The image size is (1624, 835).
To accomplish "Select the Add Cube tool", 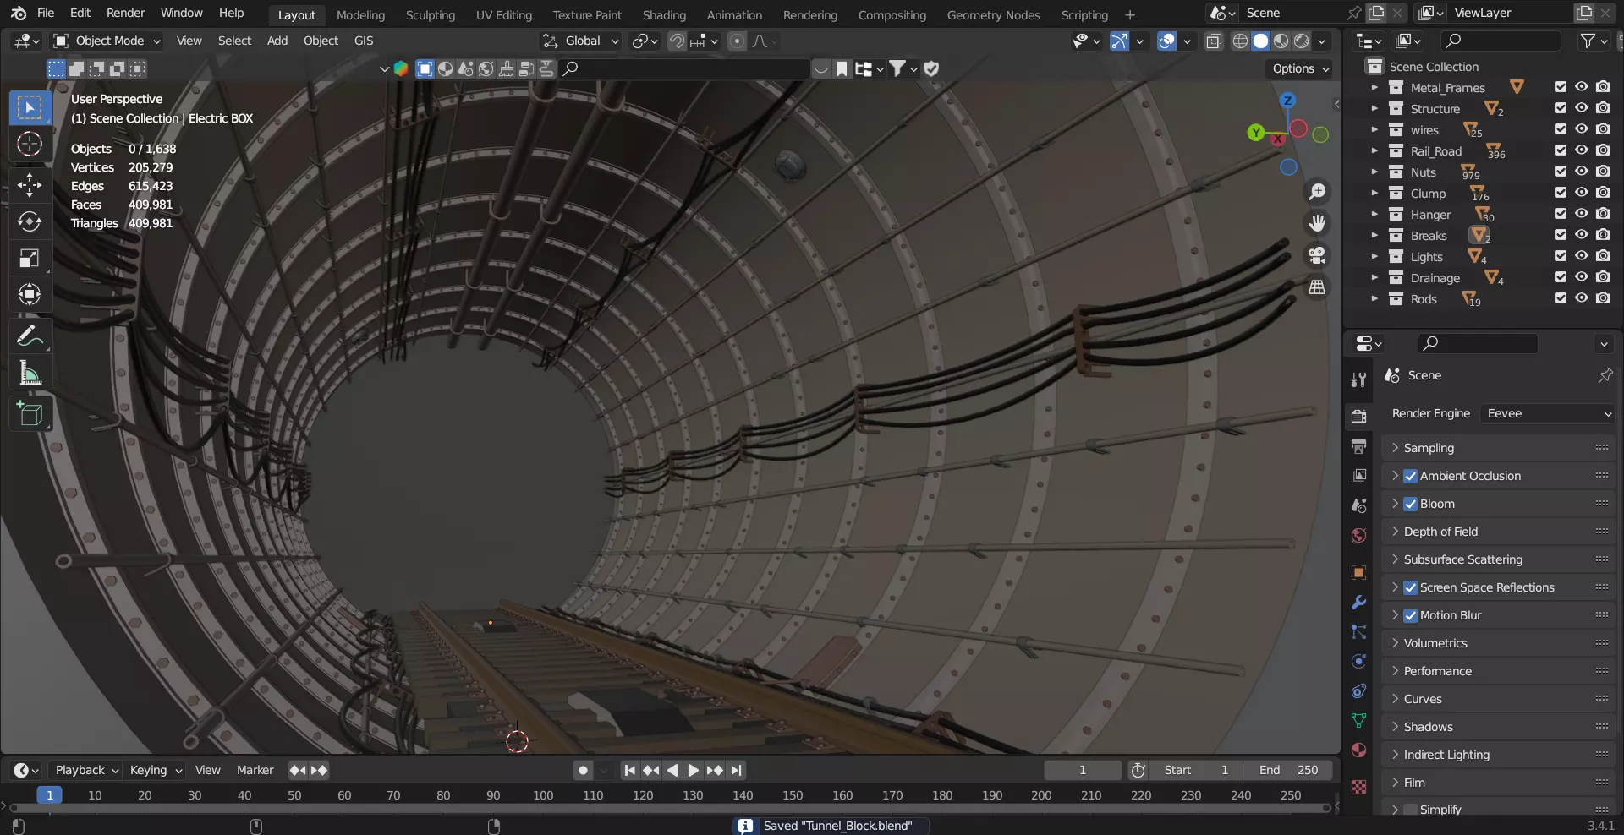I will tap(30, 414).
